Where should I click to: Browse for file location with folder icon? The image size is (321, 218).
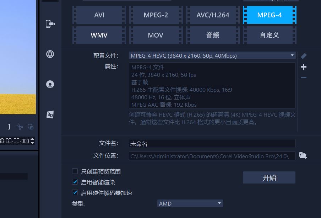tap(303, 155)
